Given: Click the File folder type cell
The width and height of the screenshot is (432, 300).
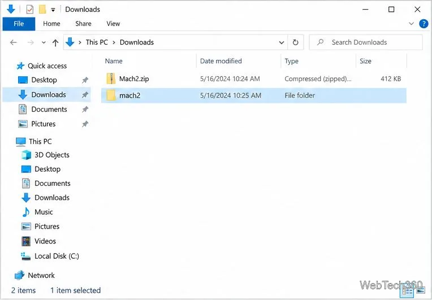Looking at the screenshot, I should click(300, 95).
